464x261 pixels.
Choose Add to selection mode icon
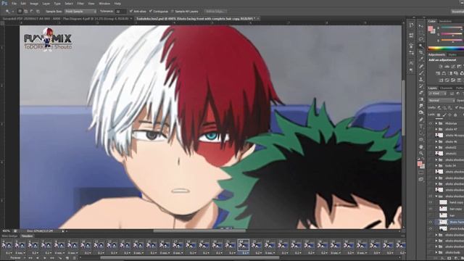click(26, 12)
